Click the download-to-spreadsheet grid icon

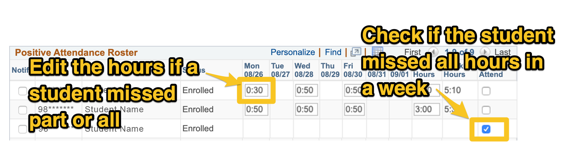[377, 52]
